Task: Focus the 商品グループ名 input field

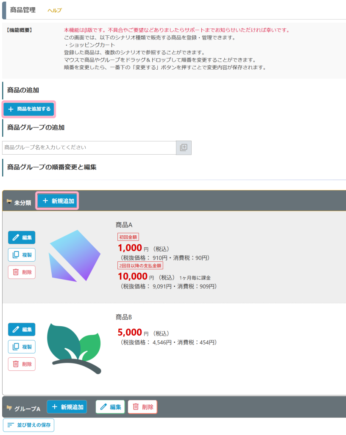Action: [x=89, y=147]
